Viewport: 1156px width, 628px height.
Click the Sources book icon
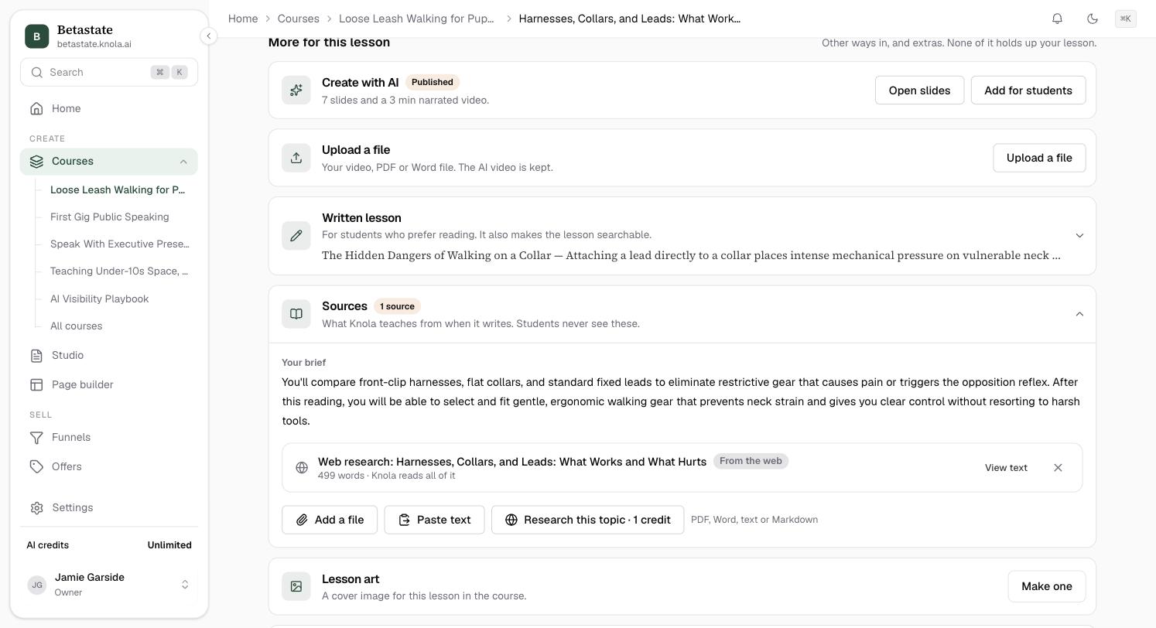click(x=296, y=314)
